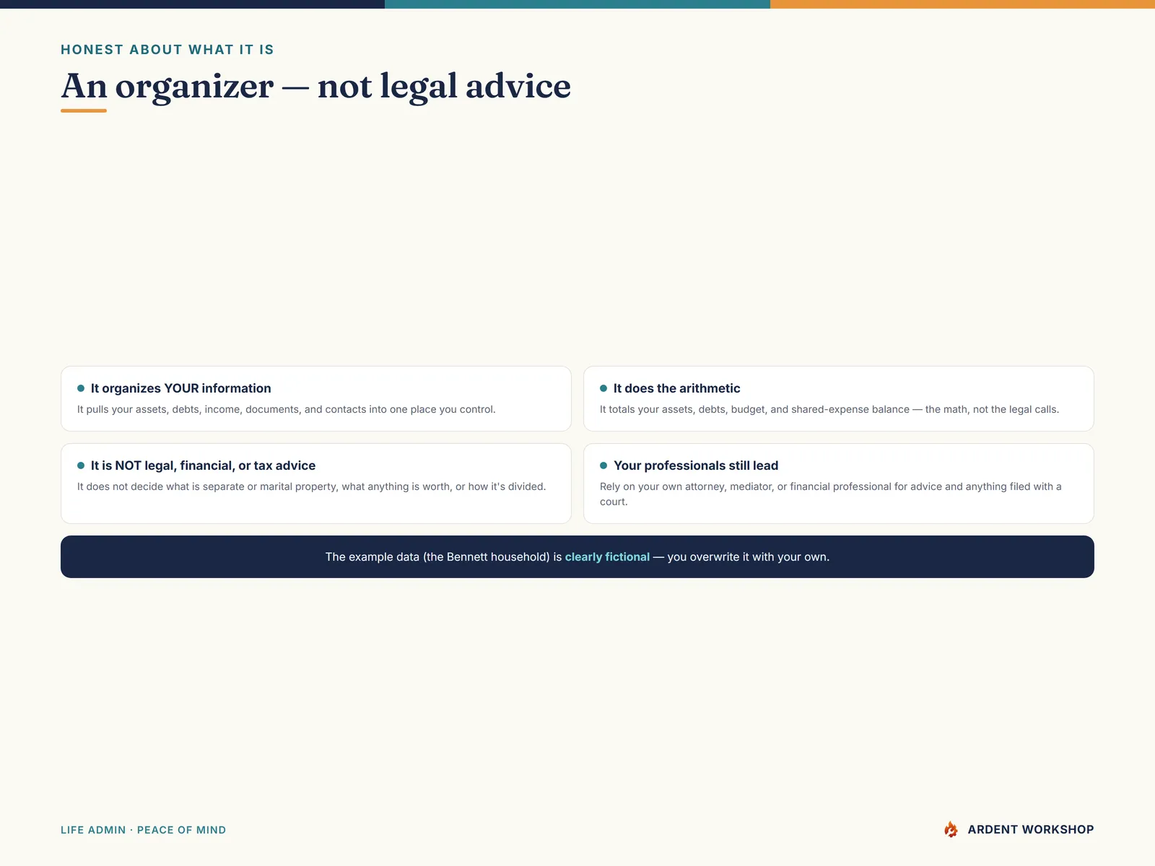The width and height of the screenshot is (1155, 866).
Task: Click the 'Rely on your own attorney, mediator' description
Action: point(831,494)
